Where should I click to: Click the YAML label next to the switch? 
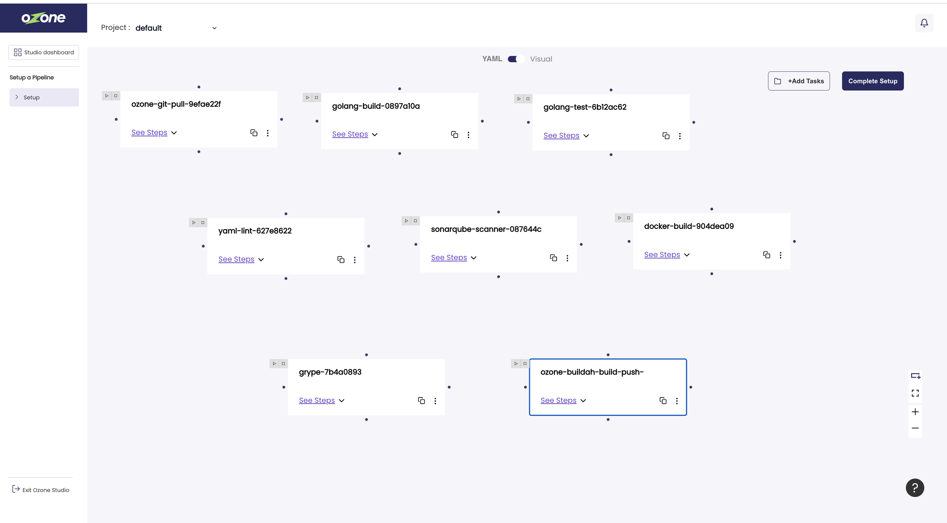tap(492, 59)
